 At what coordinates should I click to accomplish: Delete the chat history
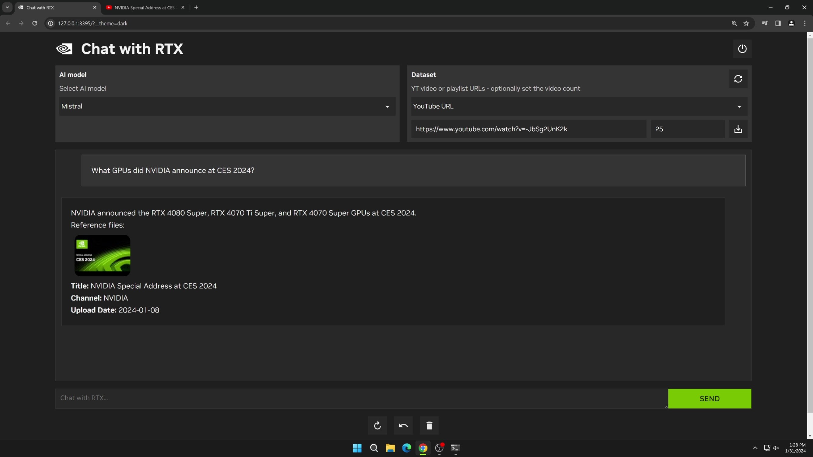429,425
